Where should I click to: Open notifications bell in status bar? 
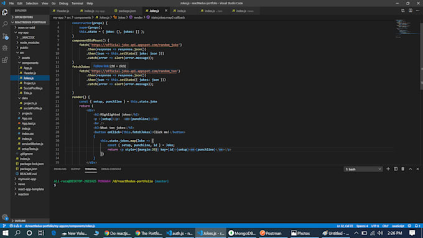(x=417, y=226)
